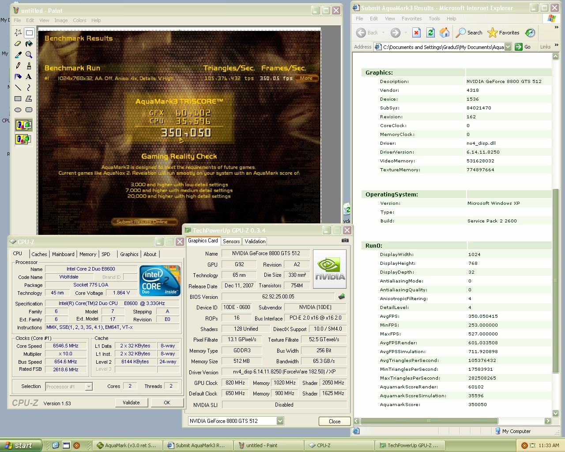Select the Text tool in Paint
The width and height of the screenshot is (565, 452).
click(x=29, y=77)
